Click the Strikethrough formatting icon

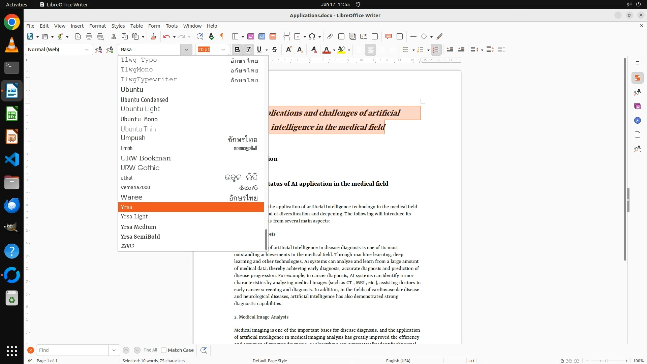(x=275, y=50)
